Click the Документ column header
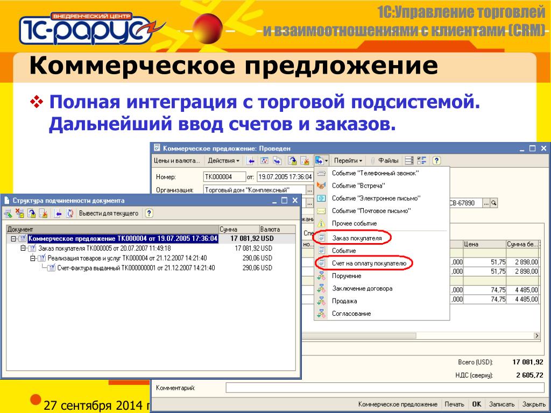The image size is (551, 413). (x=112, y=229)
